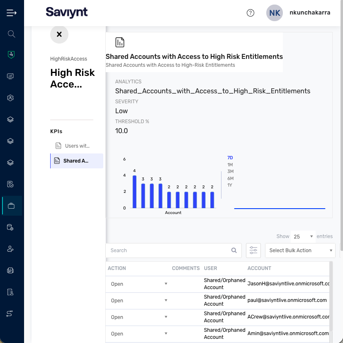The image size is (343, 343).
Task: Open the Select Bulk Action dropdown
Action: coord(300,251)
